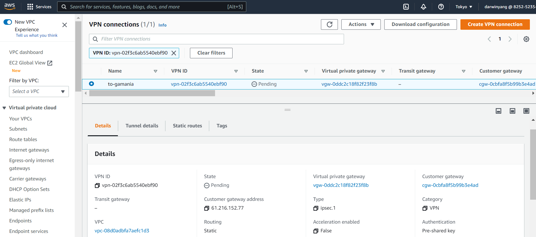
Task: Open table preferences gear icon
Action: coord(526,39)
